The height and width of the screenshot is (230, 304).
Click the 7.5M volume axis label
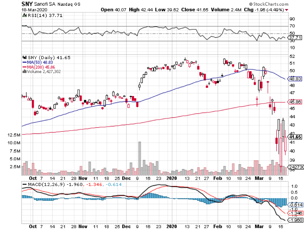tap(15, 151)
